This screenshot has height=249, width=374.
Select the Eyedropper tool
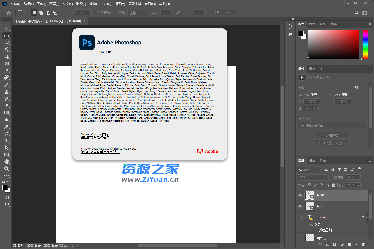point(6,71)
